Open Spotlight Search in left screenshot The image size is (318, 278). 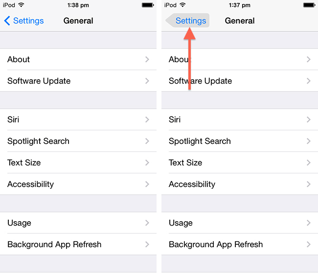tap(39, 141)
